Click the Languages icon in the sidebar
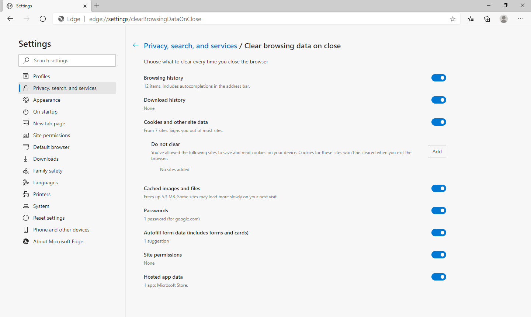This screenshot has width=531, height=317. coord(26,182)
